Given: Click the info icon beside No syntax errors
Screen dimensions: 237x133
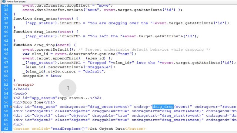Looking at the screenshot, I should coord(4,1).
